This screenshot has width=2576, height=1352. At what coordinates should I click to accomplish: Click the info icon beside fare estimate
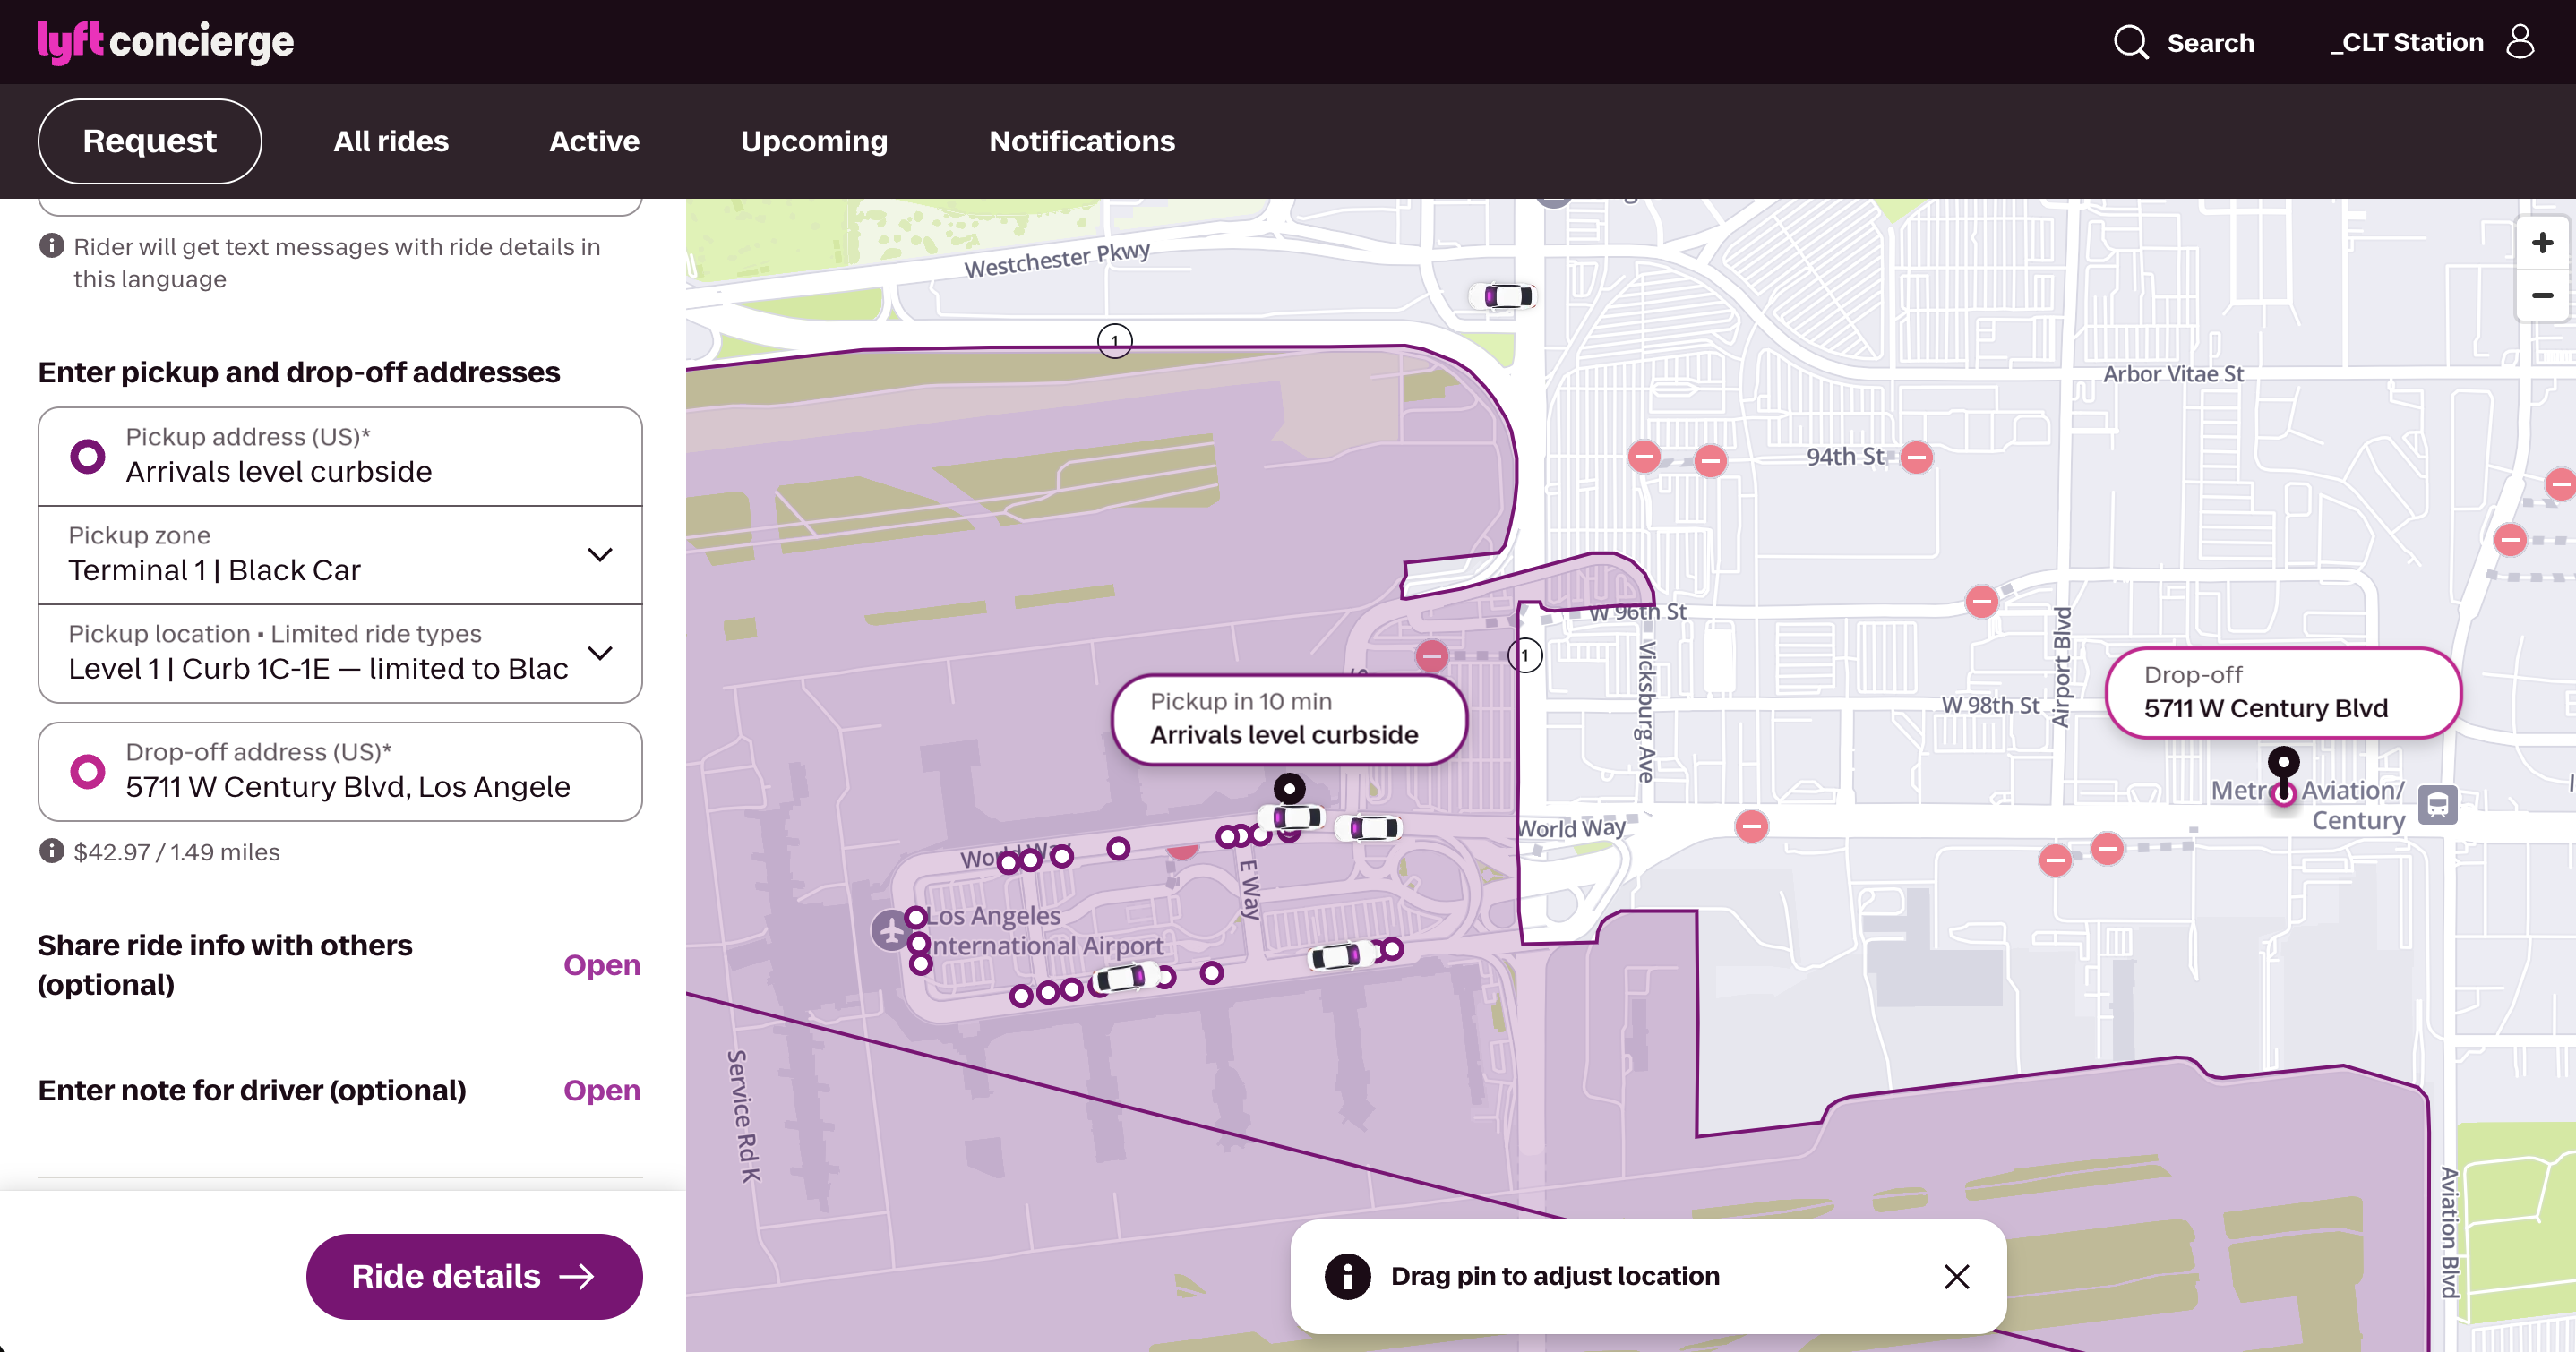[x=51, y=851]
